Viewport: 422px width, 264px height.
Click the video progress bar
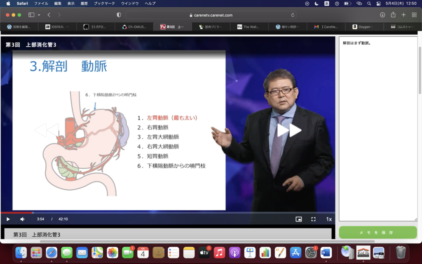[x=165, y=213]
